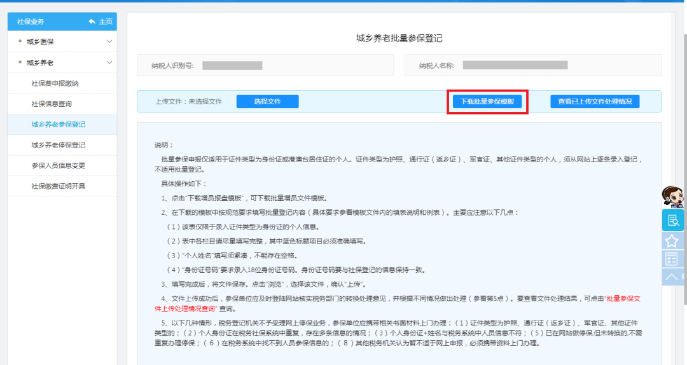Go to 城乡养老停保登记 page
Viewport: 687px width, 365px height.
[58, 145]
